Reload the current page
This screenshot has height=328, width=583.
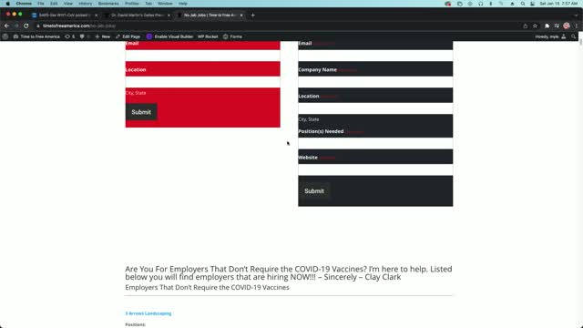coord(26,26)
